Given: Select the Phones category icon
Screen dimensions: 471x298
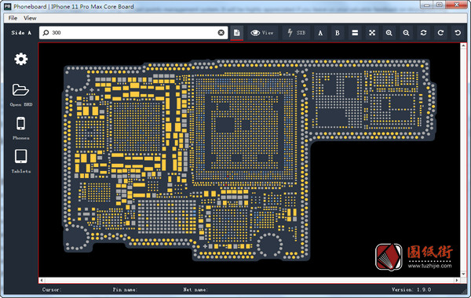Looking at the screenshot, I should point(20,123).
